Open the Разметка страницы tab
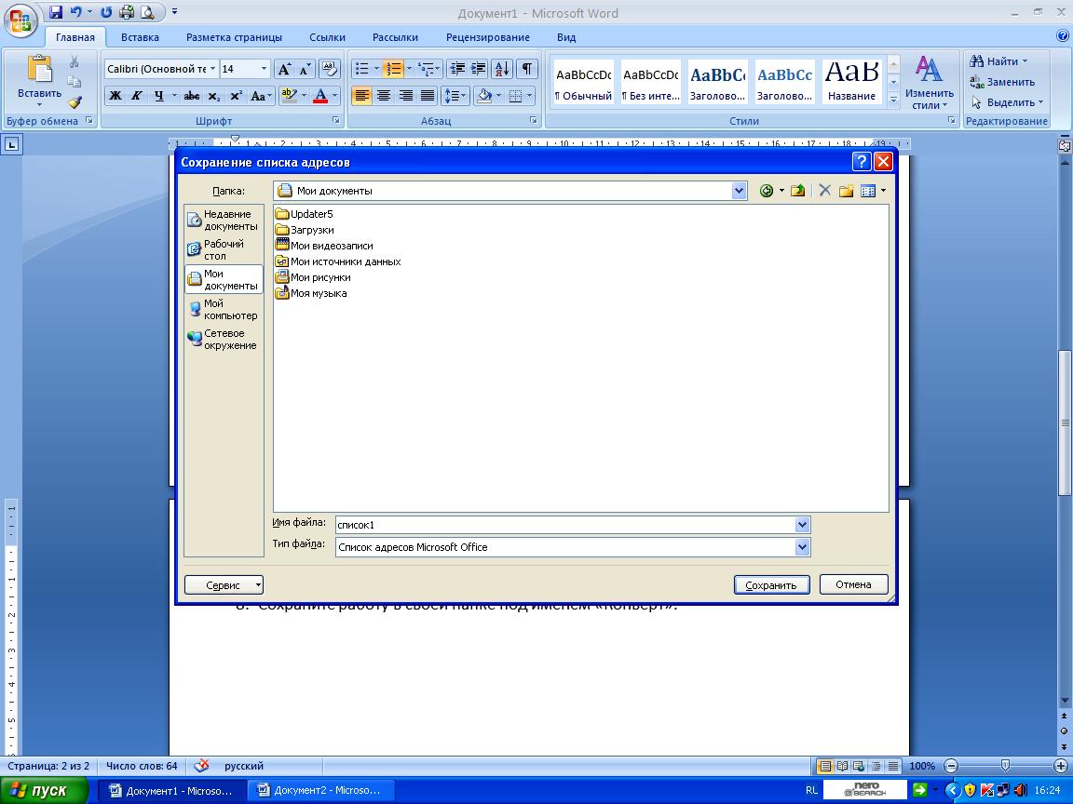The width and height of the screenshot is (1073, 804). point(234,37)
